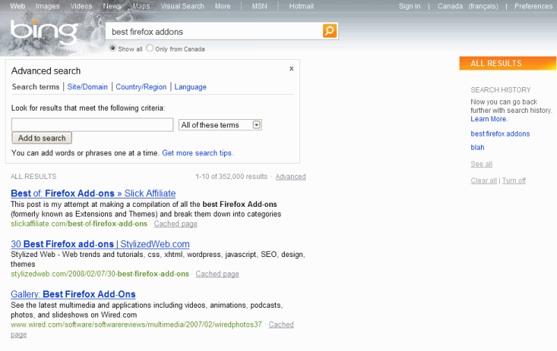Open the Maps search category

[141, 6]
